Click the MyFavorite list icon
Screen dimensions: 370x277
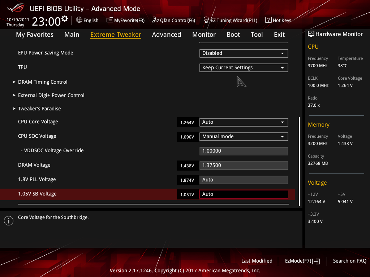(109, 20)
